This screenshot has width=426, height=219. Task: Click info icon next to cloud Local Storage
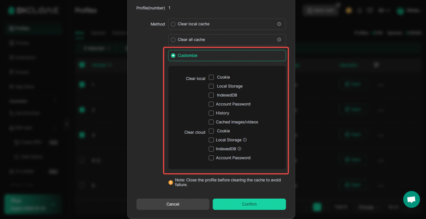point(245,140)
